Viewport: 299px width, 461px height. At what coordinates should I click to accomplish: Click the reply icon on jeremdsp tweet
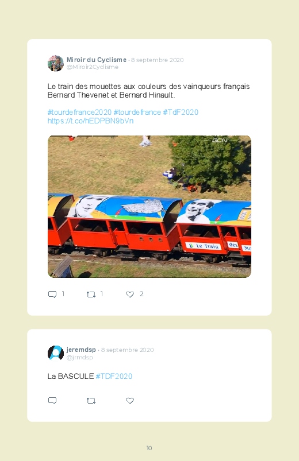[x=52, y=401]
